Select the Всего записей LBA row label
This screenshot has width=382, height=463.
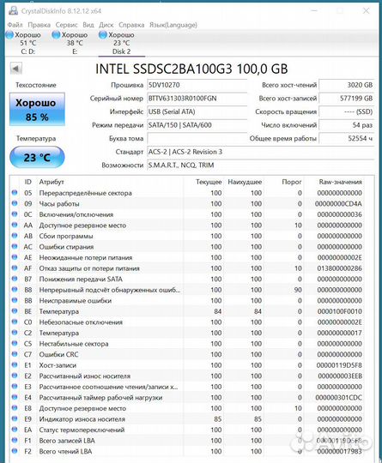[x=67, y=441]
